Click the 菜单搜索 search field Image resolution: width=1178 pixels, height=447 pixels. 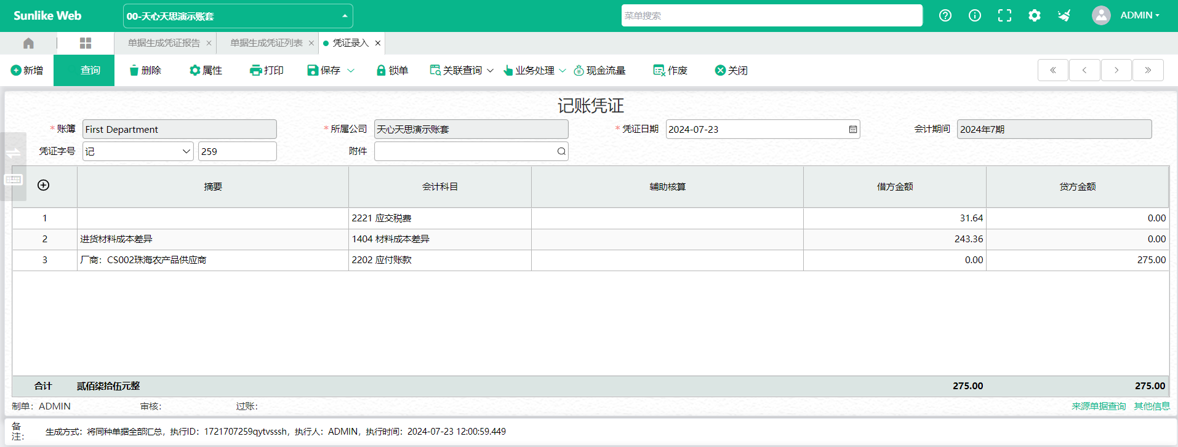click(772, 15)
